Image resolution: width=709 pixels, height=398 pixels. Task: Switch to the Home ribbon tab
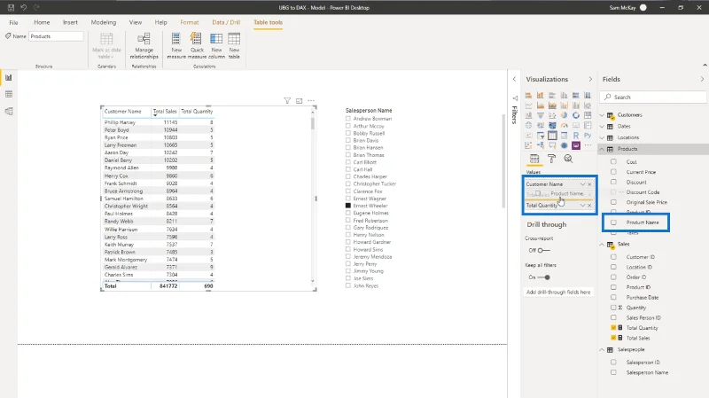coord(42,22)
